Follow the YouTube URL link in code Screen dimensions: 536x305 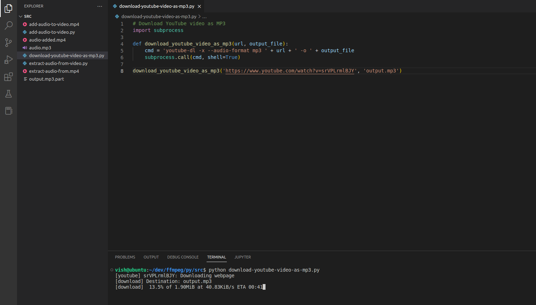click(x=290, y=71)
